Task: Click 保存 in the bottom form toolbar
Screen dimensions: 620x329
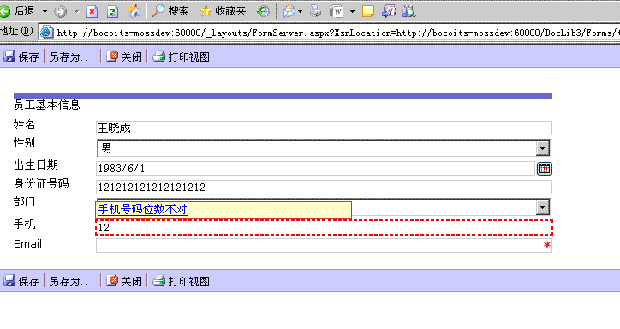Action: (x=21, y=281)
